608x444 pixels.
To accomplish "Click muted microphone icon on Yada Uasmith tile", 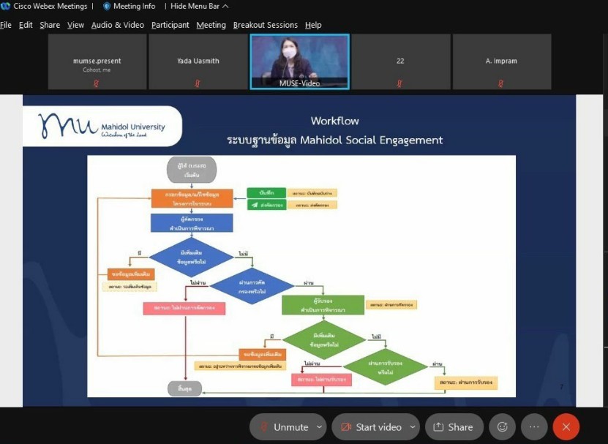I will point(198,83).
